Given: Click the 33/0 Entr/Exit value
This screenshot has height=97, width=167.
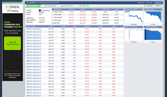Looking at the screenshot, I should click(x=106, y=12).
